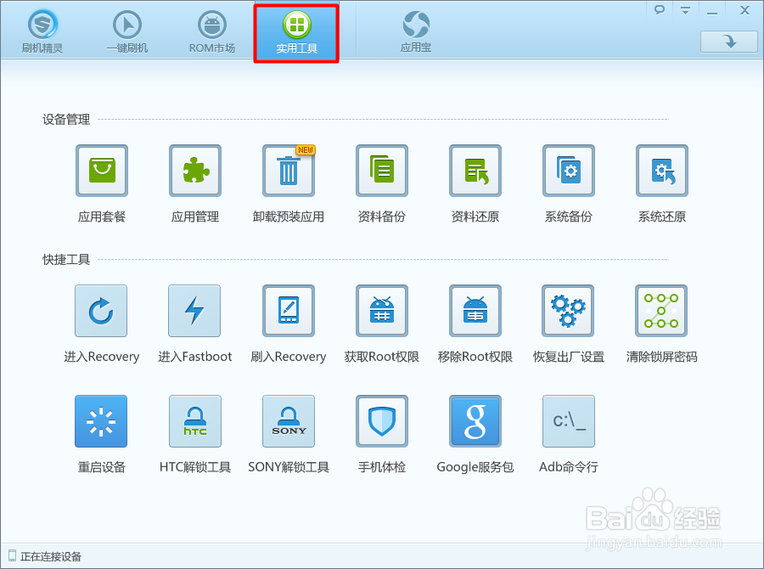Open 恢复出厂设置 gears tool
Viewport: 764px width, 569px height.
pos(568,311)
